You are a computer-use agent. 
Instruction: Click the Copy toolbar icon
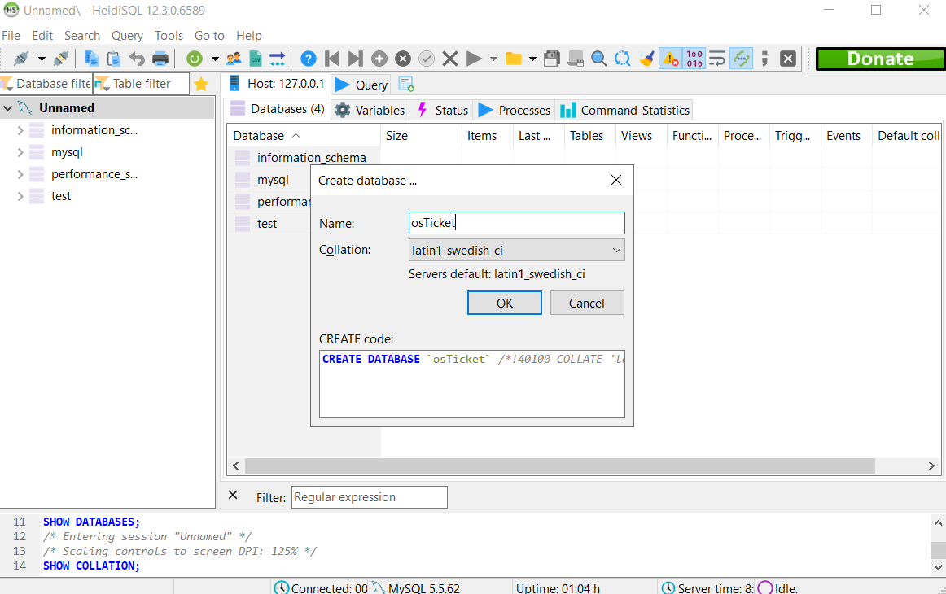(92, 59)
